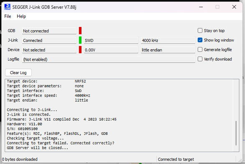Click the log window vertical scrollbar thumb
The image size is (245, 164).
point(236,133)
